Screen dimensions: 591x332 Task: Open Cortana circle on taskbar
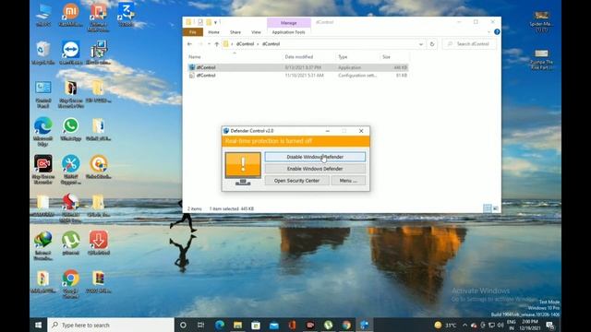coord(183,325)
